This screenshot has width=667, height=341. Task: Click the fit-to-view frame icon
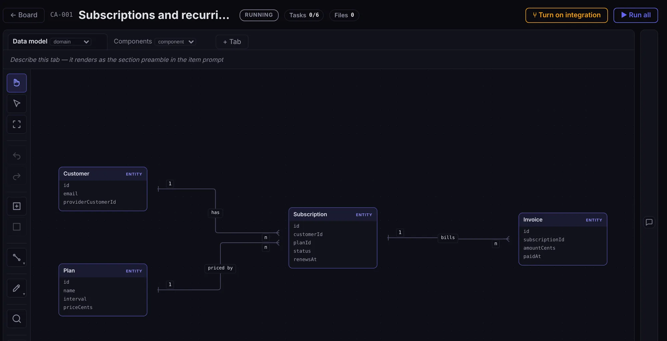click(x=17, y=124)
